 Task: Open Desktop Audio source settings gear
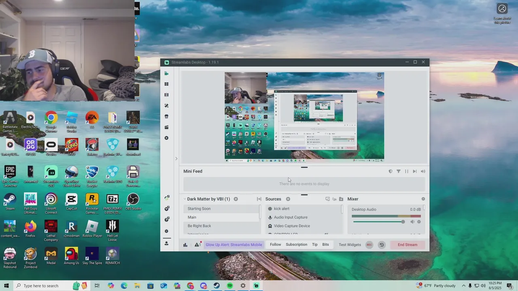(x=419, y=221)
